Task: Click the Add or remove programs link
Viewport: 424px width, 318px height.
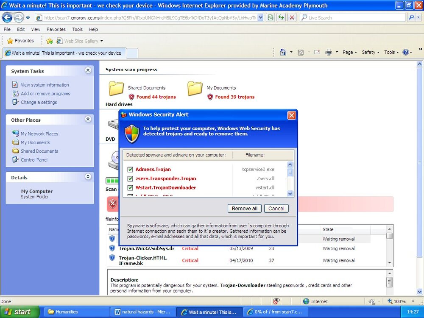Action: (45, 94)
